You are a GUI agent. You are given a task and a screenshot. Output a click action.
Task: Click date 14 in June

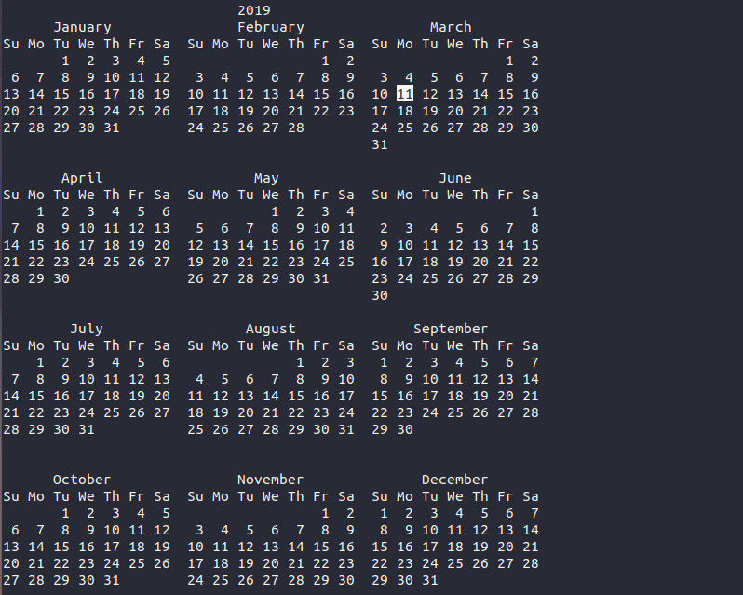pos(506,245)
